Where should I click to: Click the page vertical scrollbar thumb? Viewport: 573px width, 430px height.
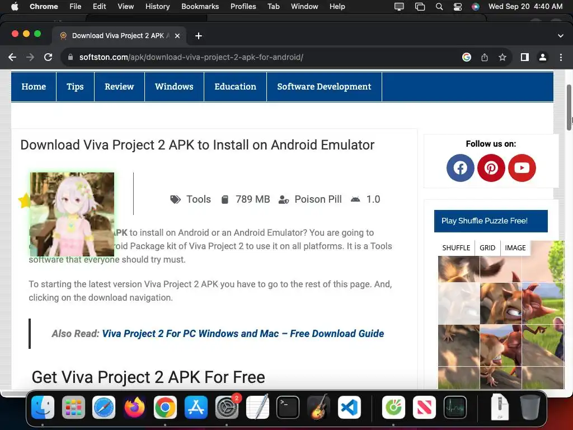pos(569,107)
